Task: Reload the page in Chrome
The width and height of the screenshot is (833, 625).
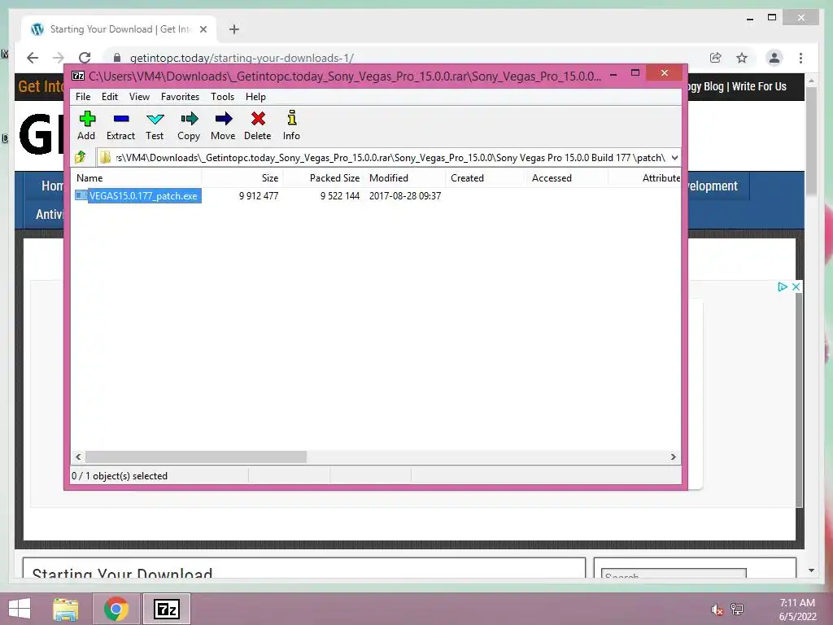Action: pyautogui.click(x=85, y=58)
